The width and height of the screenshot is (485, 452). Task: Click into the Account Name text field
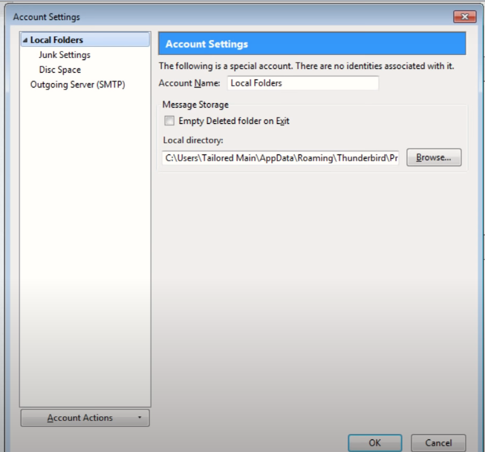[302, 83]
